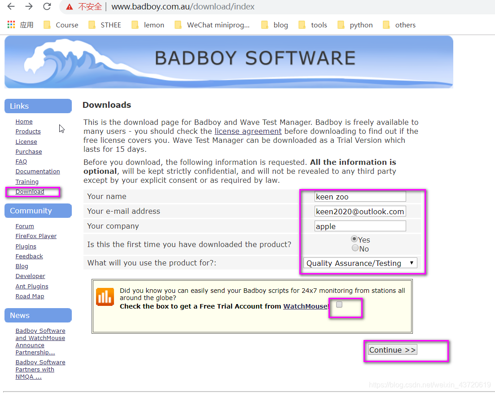Open the Products link

coord(28,132)
